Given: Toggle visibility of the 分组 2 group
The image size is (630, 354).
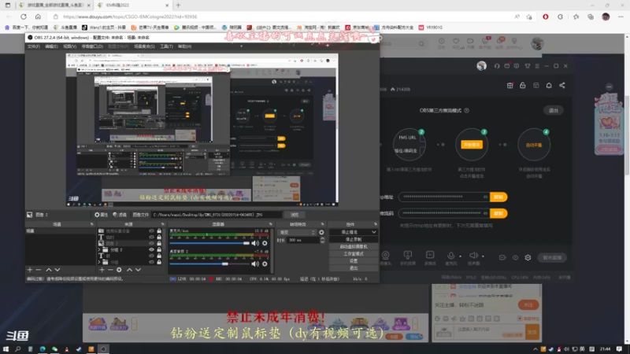Looking at the screenshot, I should click(x=151, y=249).
